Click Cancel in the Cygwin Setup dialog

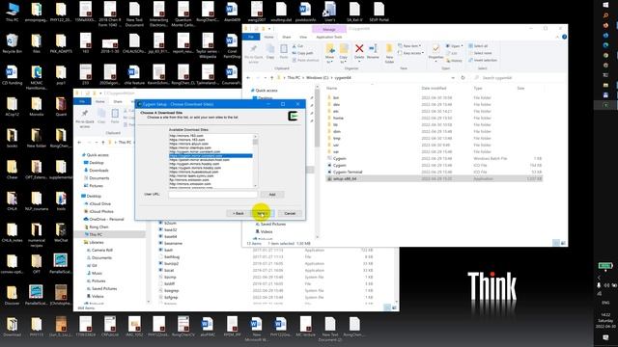coord(290,213)
